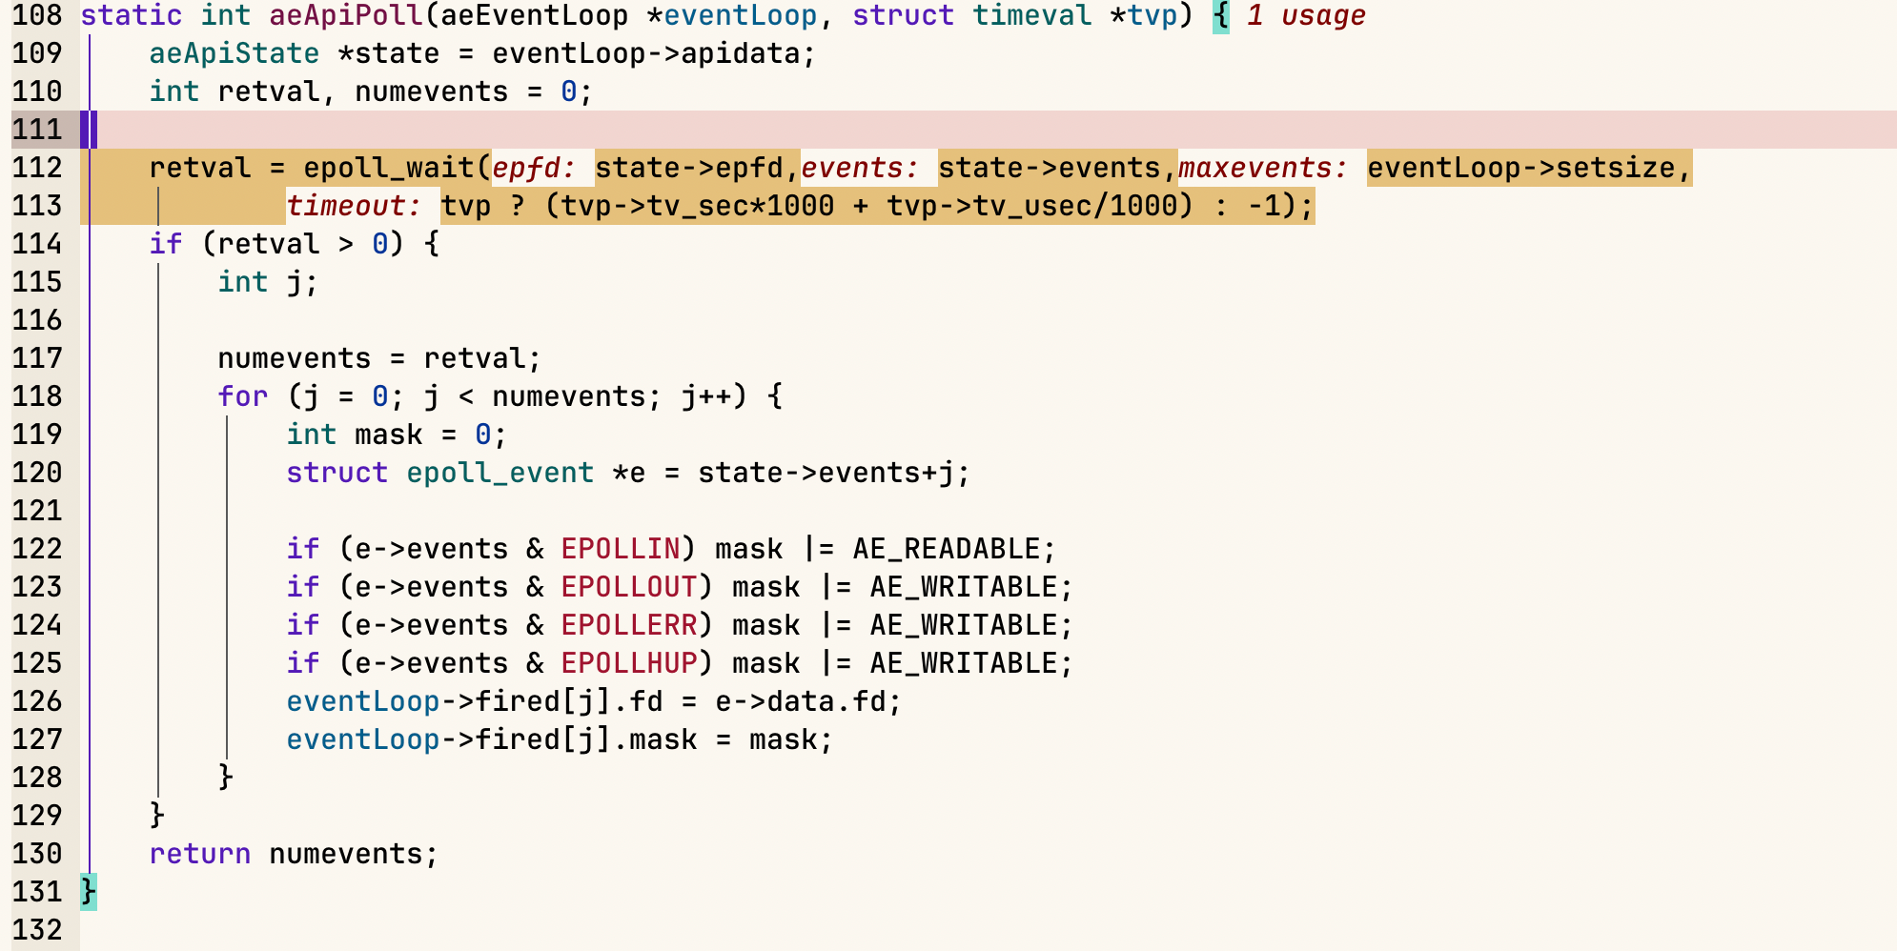The height and width of the screenshot is (951, 1897).
Task: Click the "maxevents:" parameter inlay hint
Action: (1263, 168)
